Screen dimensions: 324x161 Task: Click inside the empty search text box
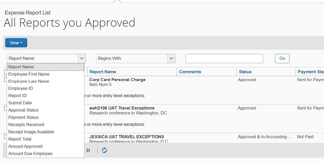pyautogui.click(x=224, y=58)
